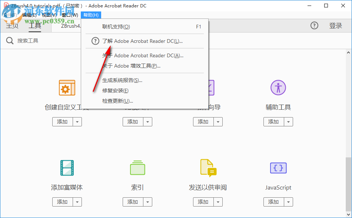Expand the dropdown arrow under JavaScript
The image size is (352, 218).
pos(288,202)
